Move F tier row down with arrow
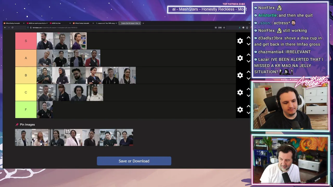333x187 pixels. click(x=248, y=113)
